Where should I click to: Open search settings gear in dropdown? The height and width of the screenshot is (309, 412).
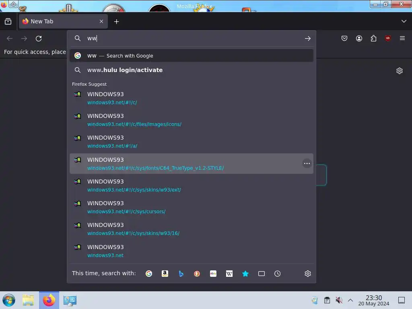coord(308,274)
